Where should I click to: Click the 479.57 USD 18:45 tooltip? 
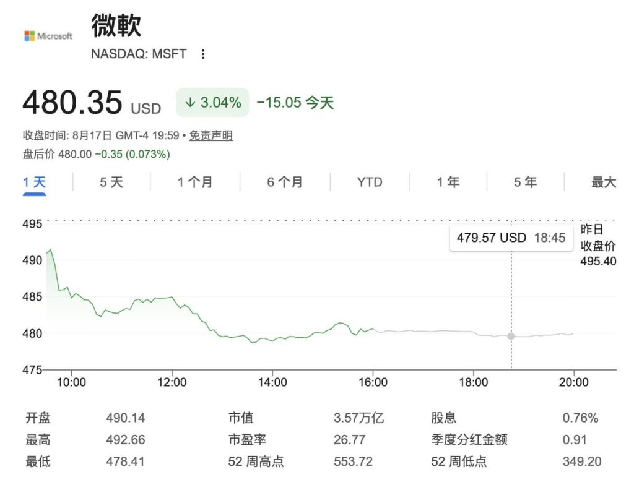pos(511,238)
